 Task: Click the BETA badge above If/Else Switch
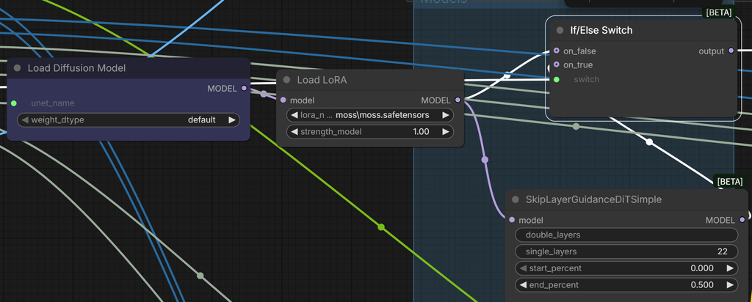point(719,13)
